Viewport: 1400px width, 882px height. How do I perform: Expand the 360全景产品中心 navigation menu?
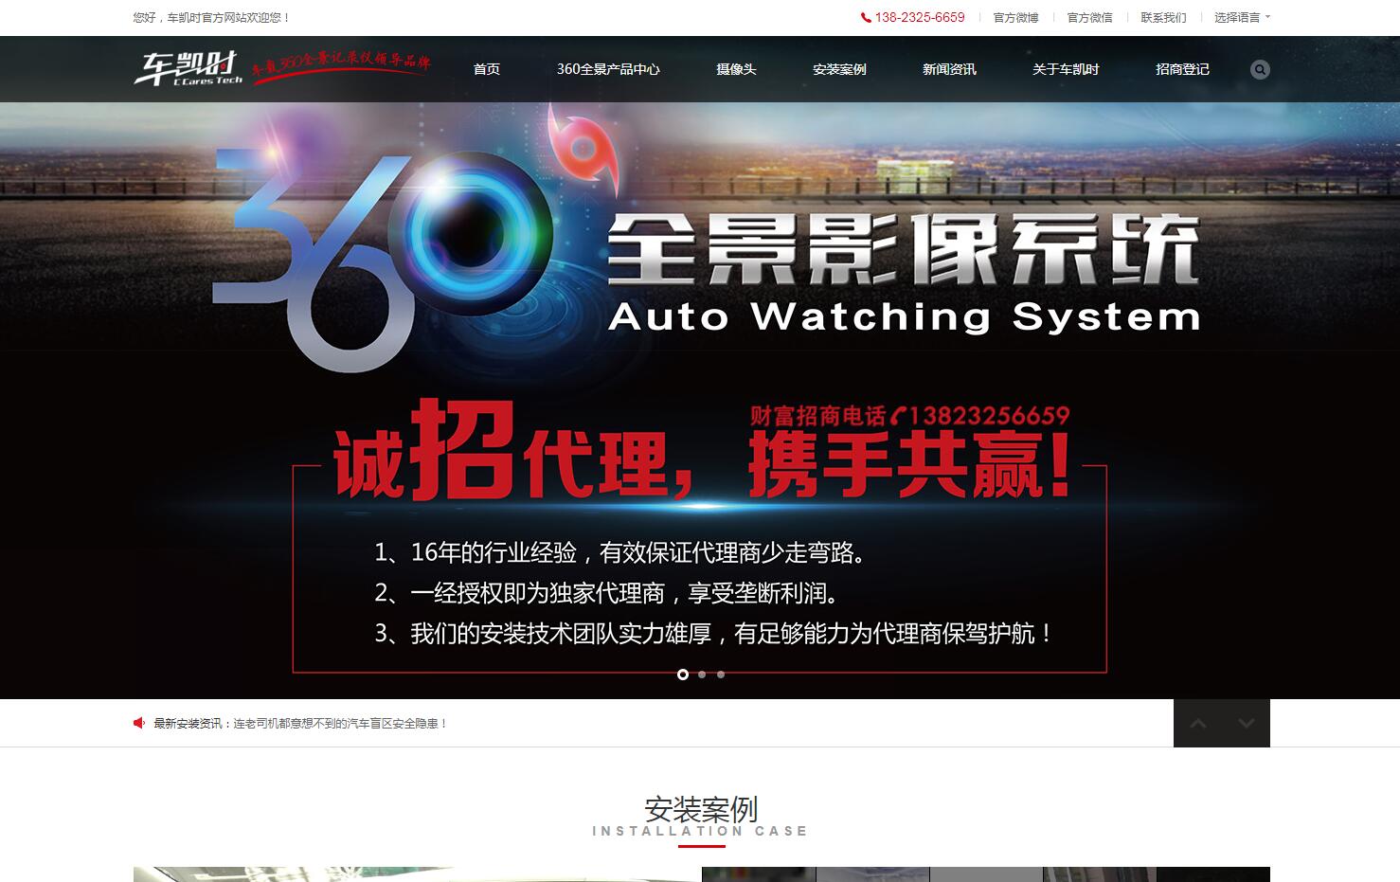pos(611,69)
